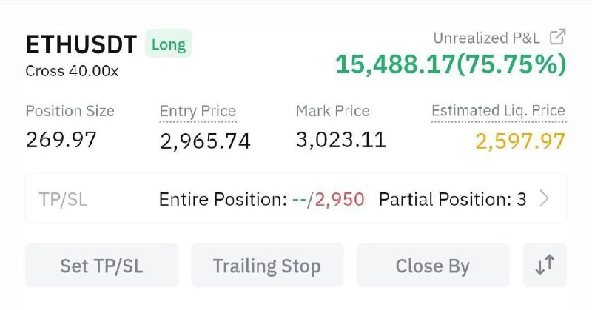Select the Position Size value 269.97
The width and height of the screenshot is (592, 310).
click(61, 140)
